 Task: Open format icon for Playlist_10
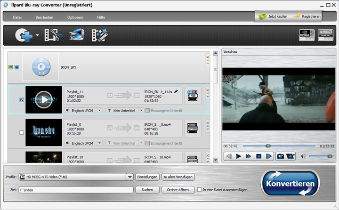coord(193,159)
